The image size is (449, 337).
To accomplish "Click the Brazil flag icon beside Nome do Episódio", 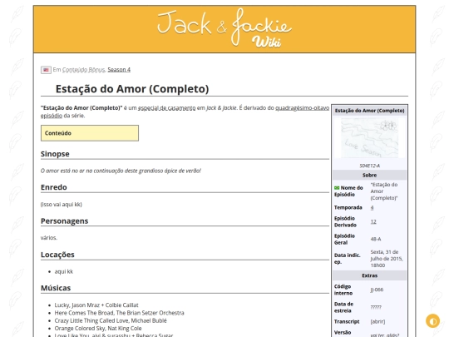I will pos(337,188).
